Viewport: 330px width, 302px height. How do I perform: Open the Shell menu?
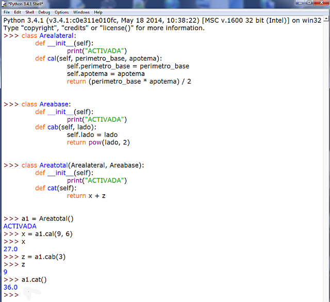(29, 12)
